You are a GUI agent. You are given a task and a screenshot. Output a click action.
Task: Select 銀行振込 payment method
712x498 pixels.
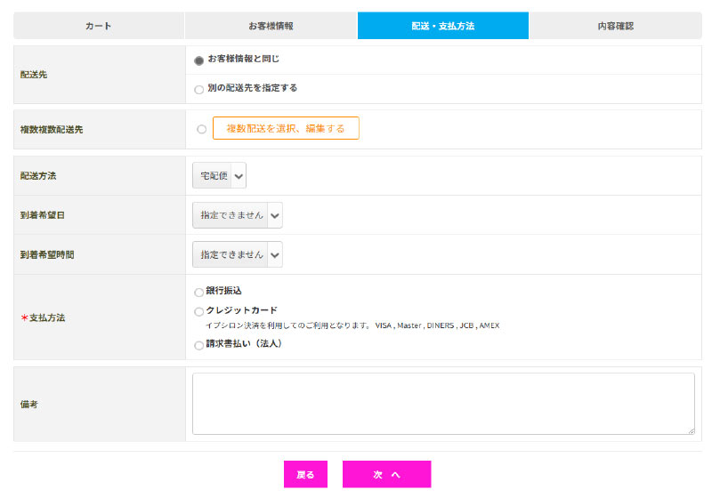pyautogui.click(x=198, y=293)
